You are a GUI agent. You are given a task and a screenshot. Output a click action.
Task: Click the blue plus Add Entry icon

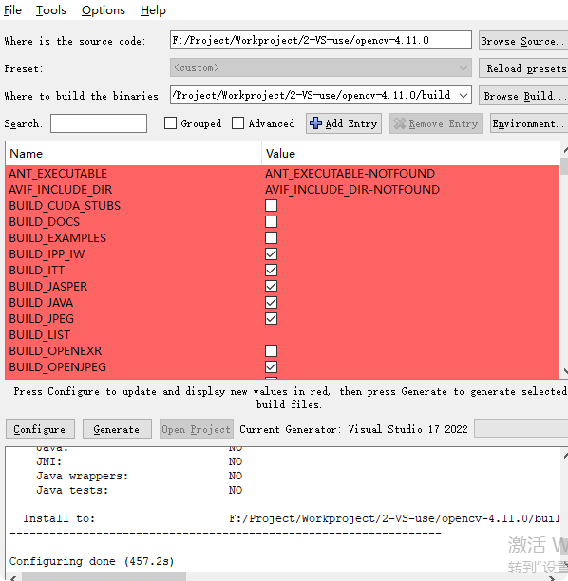coord(315,123)
